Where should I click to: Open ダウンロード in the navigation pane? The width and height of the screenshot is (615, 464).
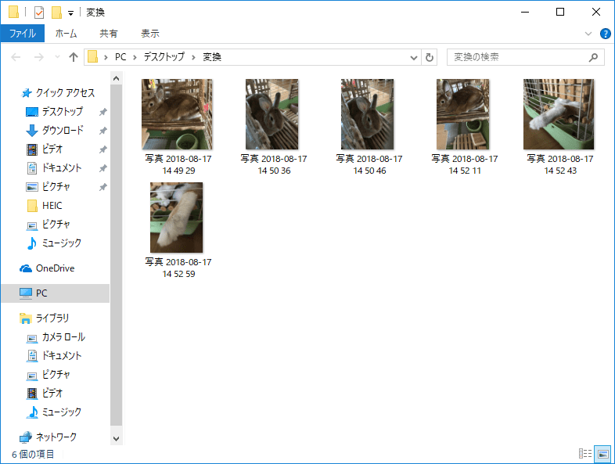tap(63, 131)
